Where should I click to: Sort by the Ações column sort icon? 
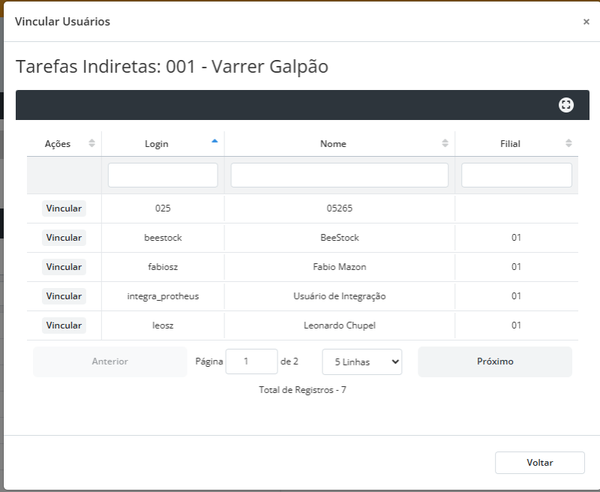pos(92,143)
